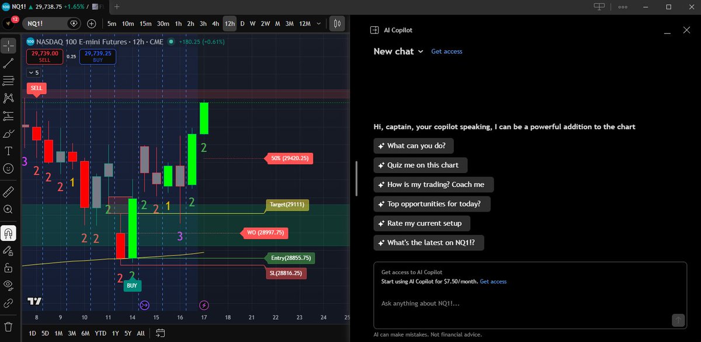The width and height of the screenshot is (701, 342).
Task: Toggle the magnet snapping mode
Action: tap(8, 233)
